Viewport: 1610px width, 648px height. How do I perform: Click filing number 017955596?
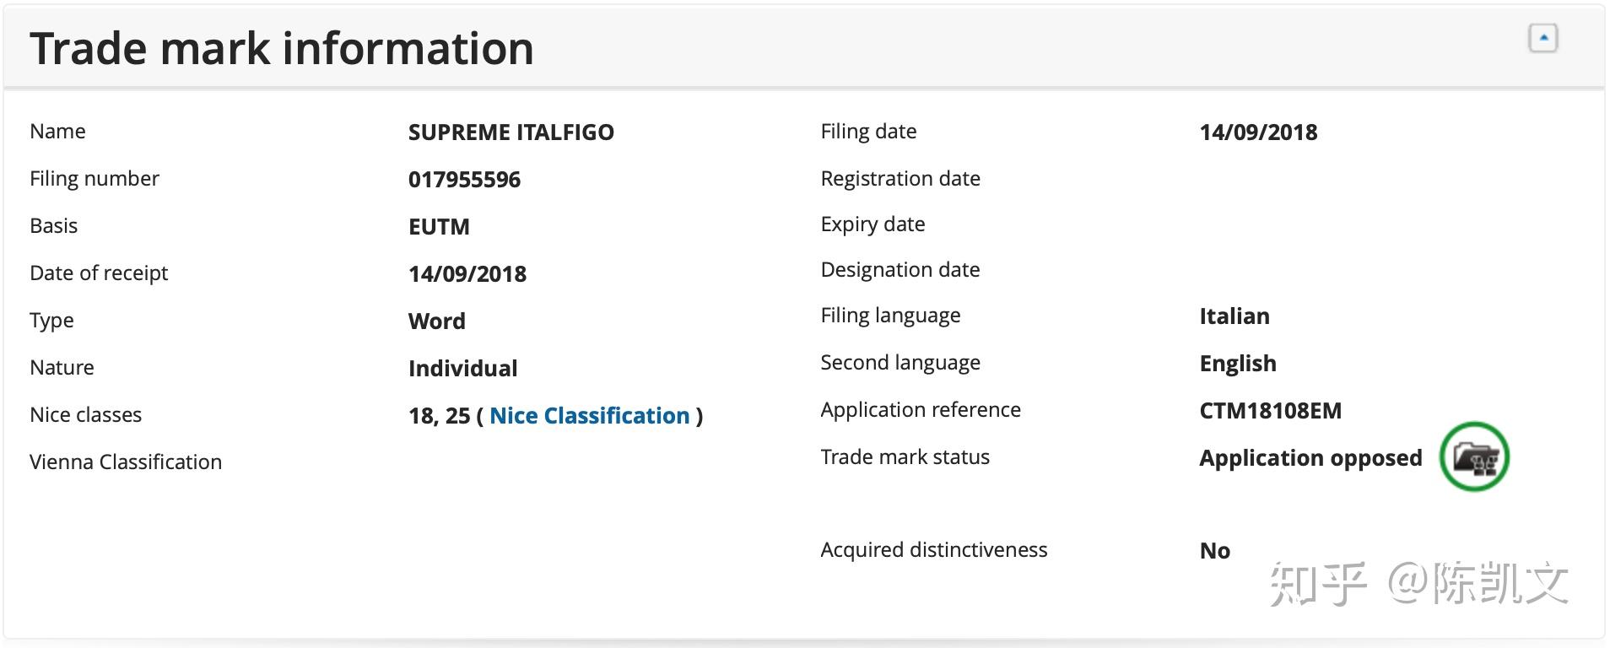464,179
